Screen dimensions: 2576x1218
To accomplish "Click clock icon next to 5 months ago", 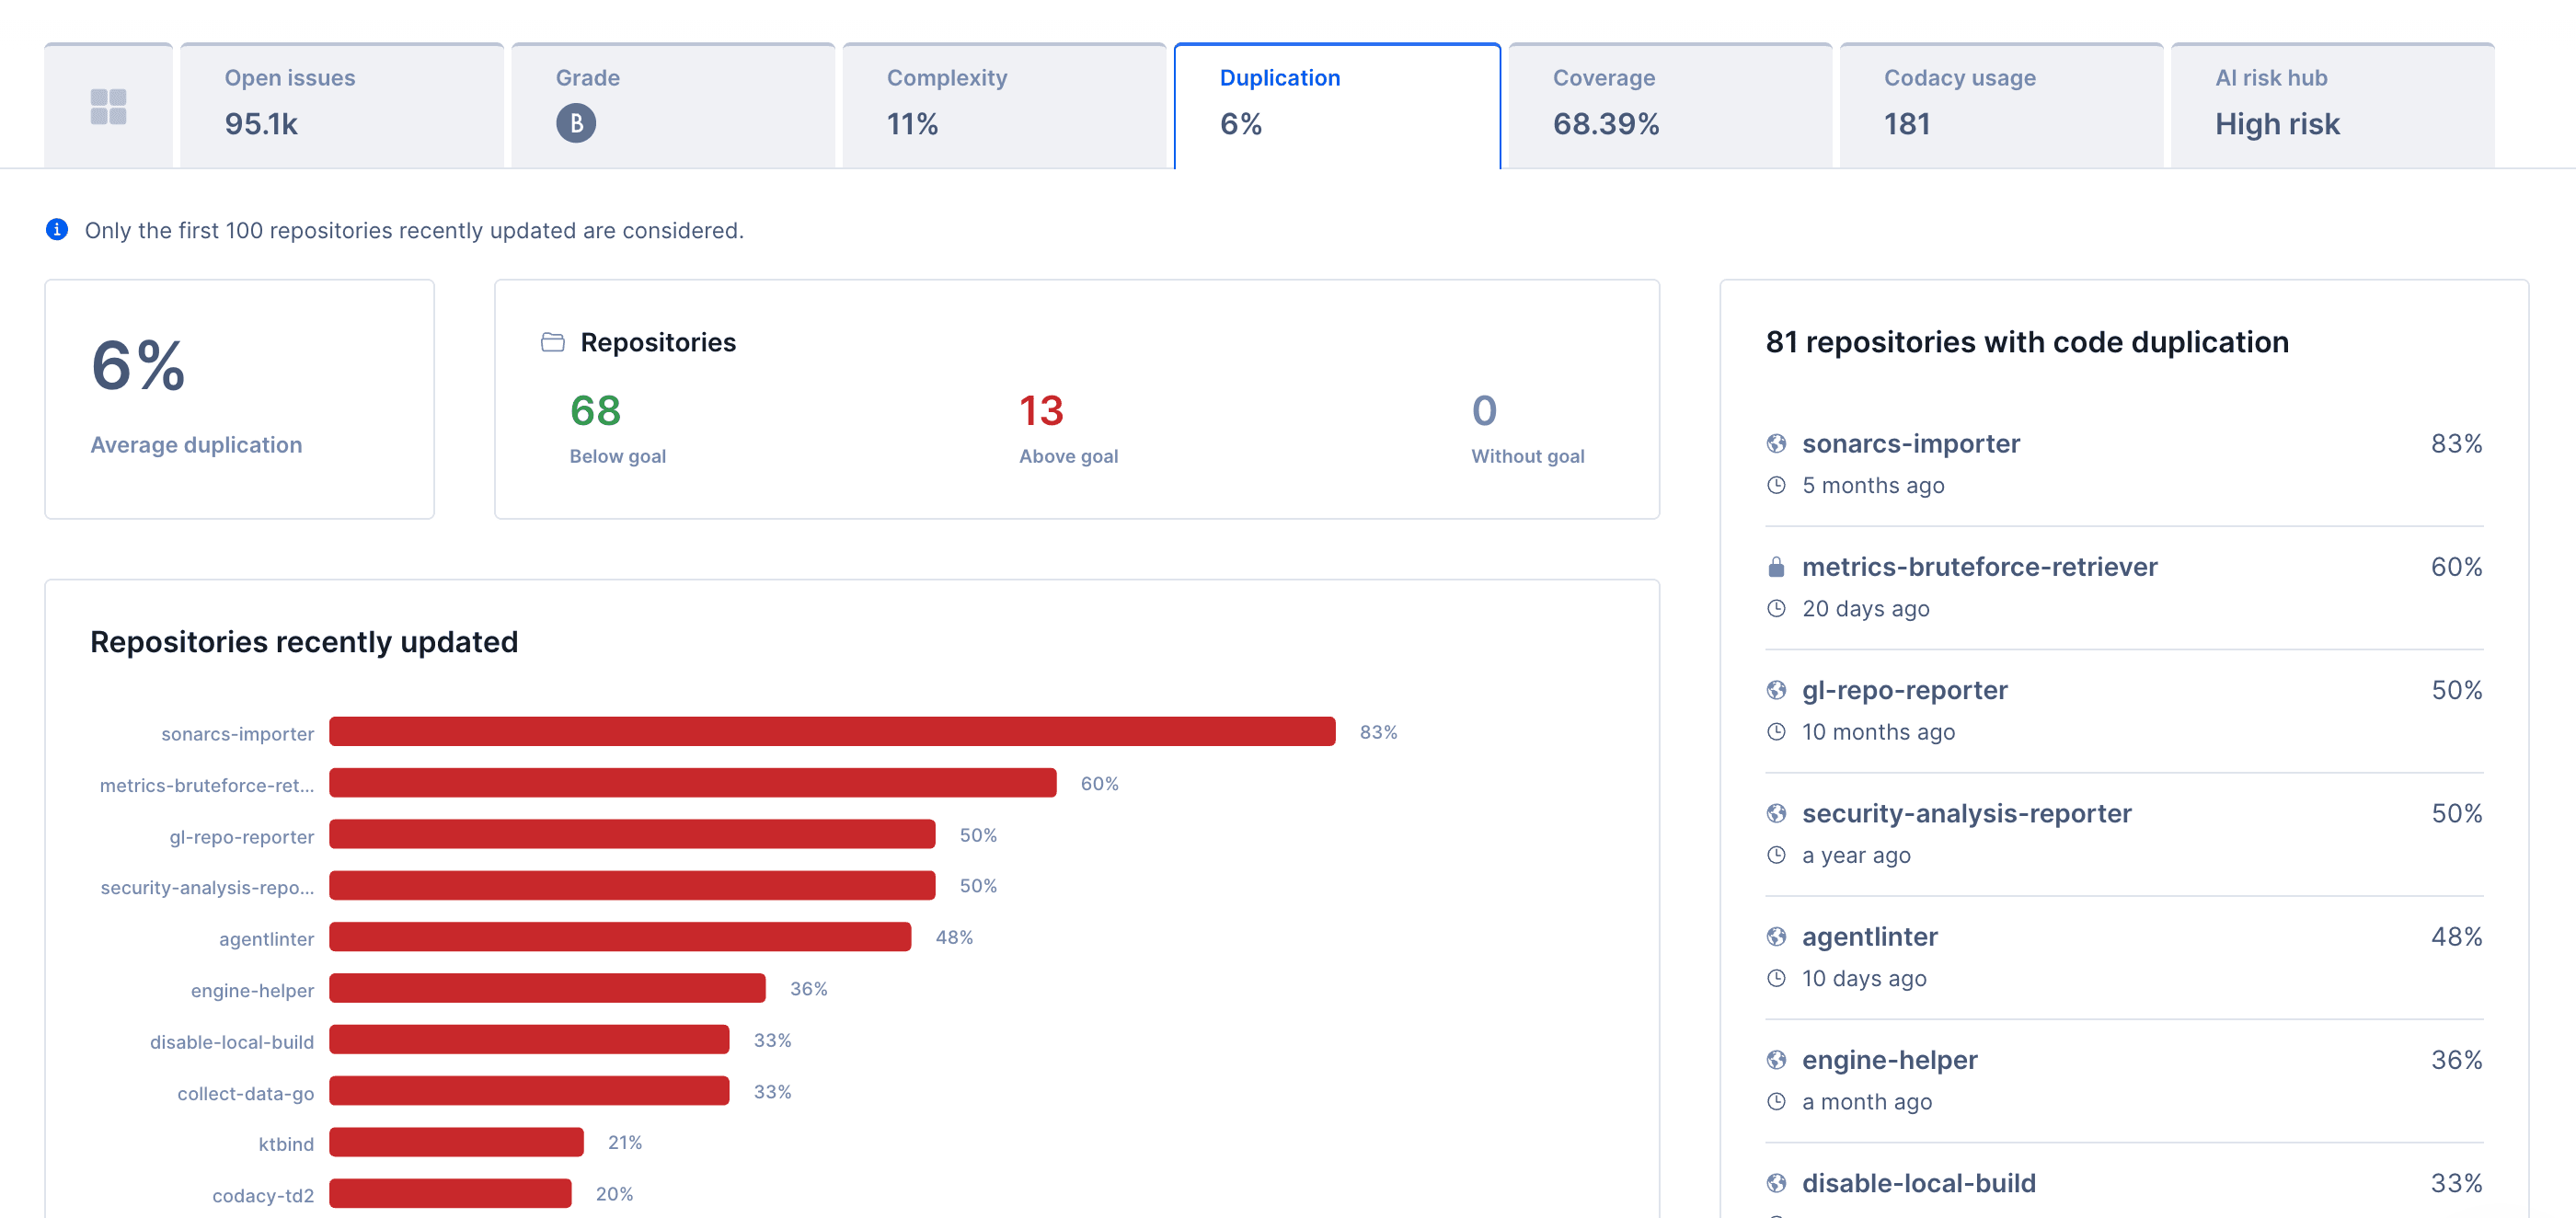I will pyautogui.click(x=1776, y=485).
